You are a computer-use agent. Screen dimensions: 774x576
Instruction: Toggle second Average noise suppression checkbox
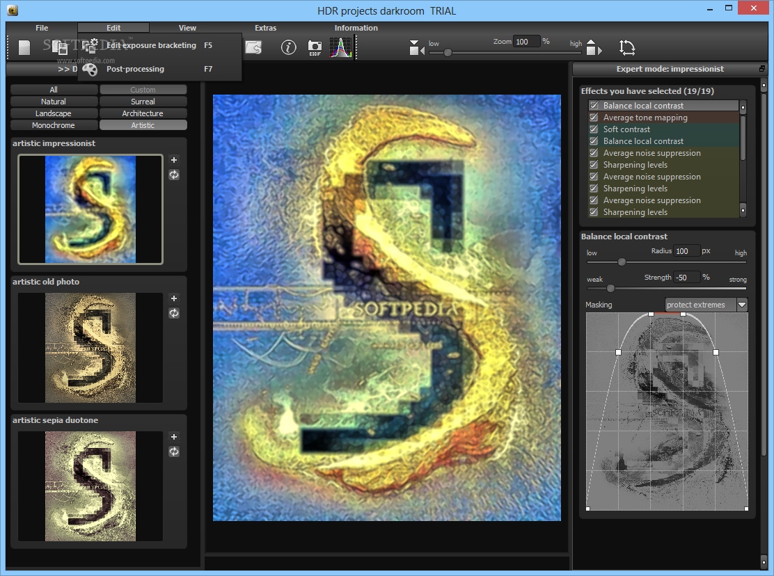pos(594,177)
